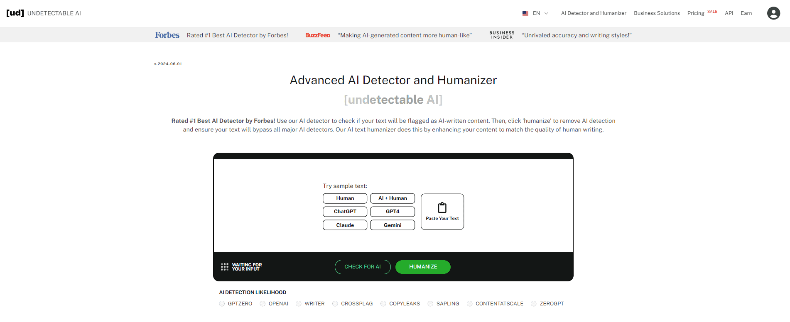Open the API menu link

tap(729, 13)
